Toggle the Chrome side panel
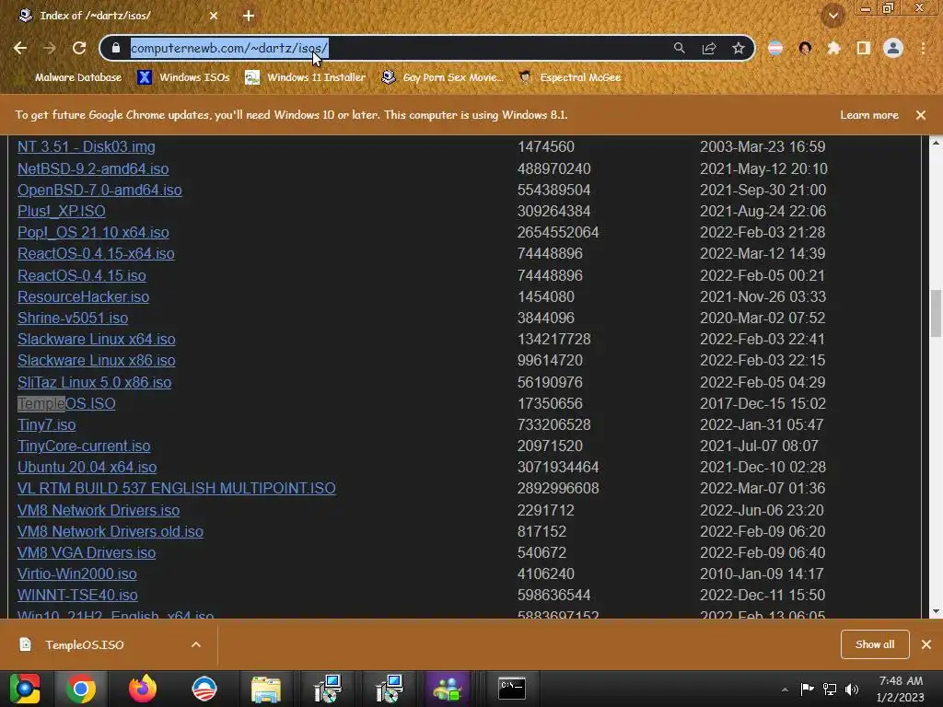943x707 pixels. coord(864,48)
